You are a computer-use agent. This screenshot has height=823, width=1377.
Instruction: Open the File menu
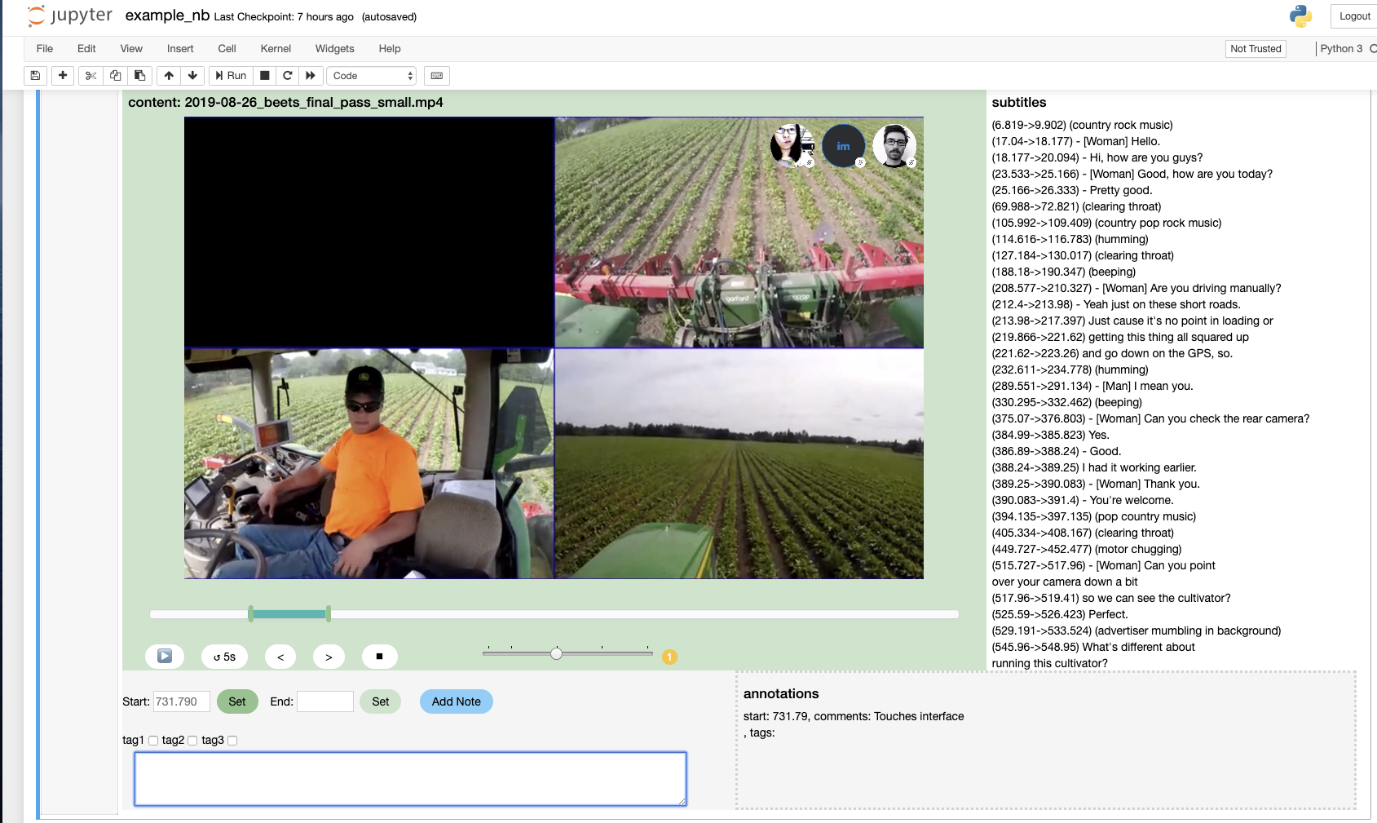pos(45,49)
